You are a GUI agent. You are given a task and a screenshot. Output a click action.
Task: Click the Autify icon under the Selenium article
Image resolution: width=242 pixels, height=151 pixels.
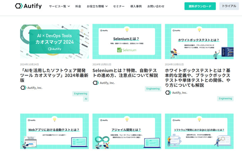[x=95, y=83]
